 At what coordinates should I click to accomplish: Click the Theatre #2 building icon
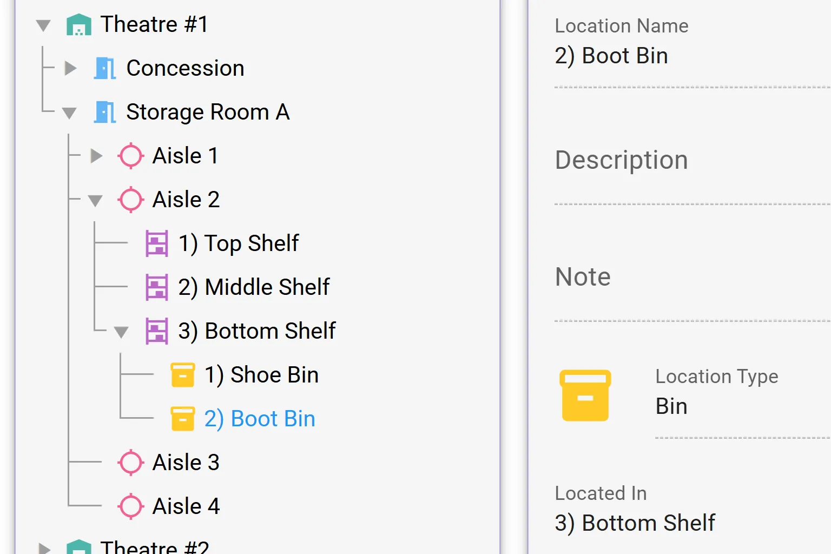click(x=79, y=548)
